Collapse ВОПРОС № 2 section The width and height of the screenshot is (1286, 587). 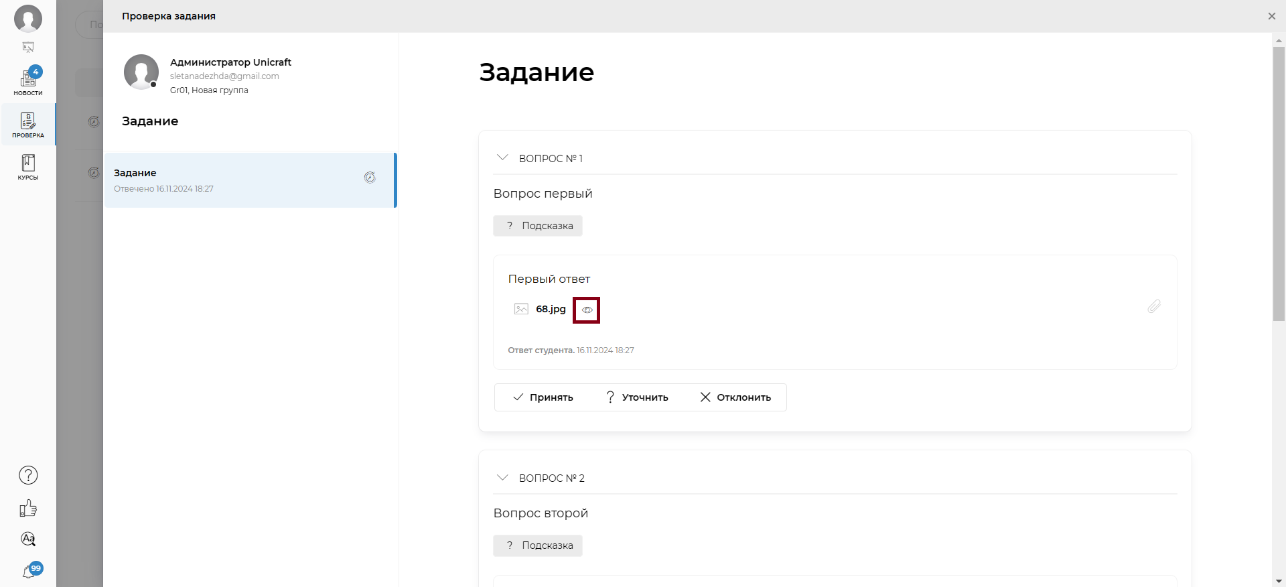[502, 477]
